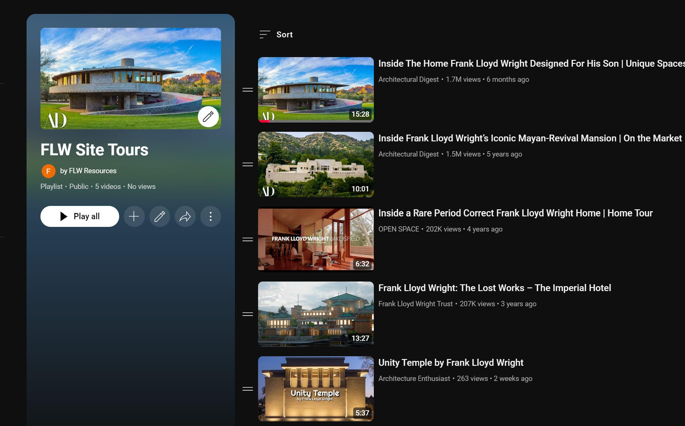Open Unity Temple by Frank Lloyd Wright title
The image size is (685, 426).
coord(451,362)
